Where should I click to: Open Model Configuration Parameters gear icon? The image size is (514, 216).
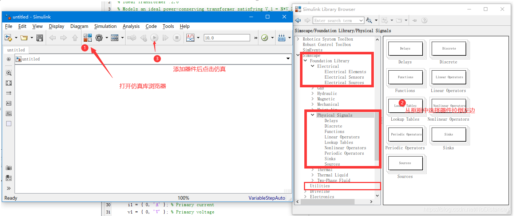click(99, 38)
